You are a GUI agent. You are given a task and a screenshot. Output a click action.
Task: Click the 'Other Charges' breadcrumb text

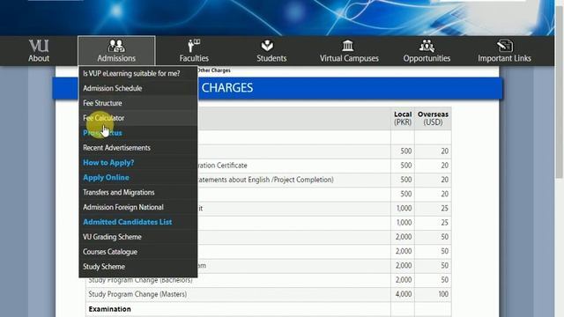(213, 70)
